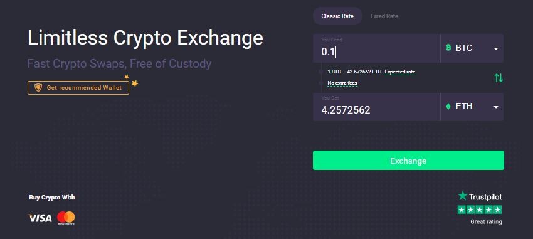Swap currencies with the green arrows icon
Image resolution: width=533 pixels, height=239 pixels.
(x=499, y=78)
